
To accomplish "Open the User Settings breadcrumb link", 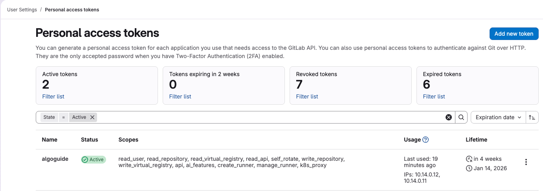I will click(22, 10).
